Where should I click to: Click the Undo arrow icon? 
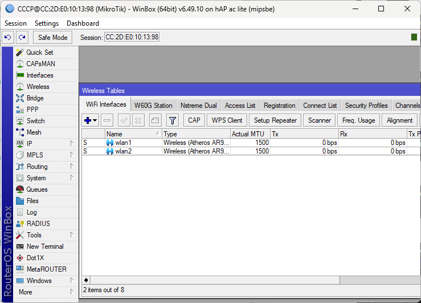(8, 37)
